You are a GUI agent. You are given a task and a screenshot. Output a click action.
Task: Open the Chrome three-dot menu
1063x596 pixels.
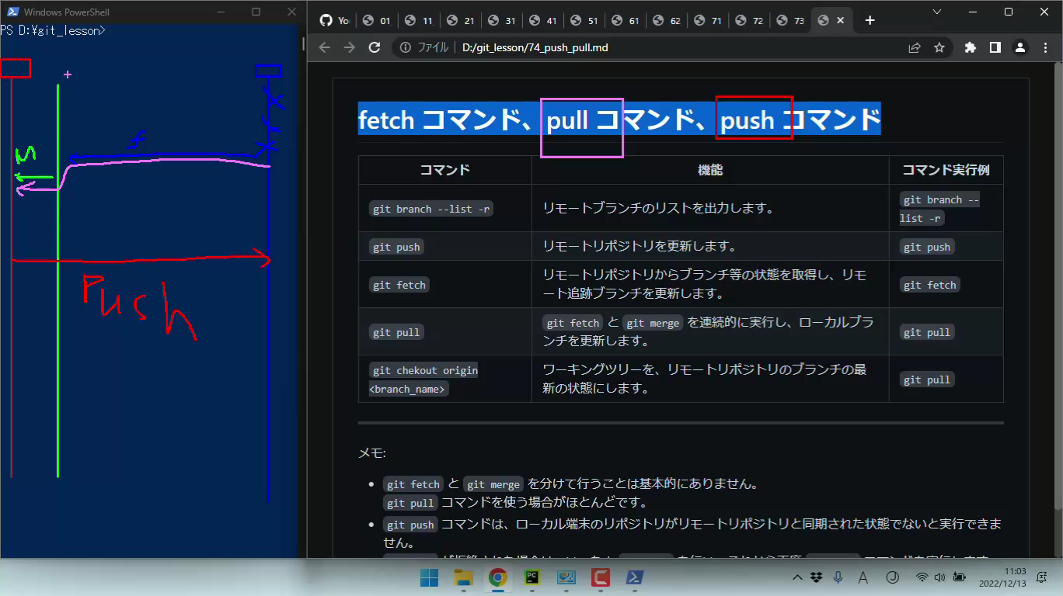pos(1044,47)
